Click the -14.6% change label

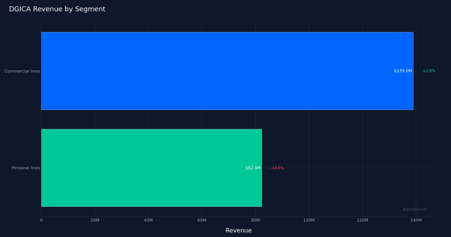pyautogui.click(x=277, y=168)
